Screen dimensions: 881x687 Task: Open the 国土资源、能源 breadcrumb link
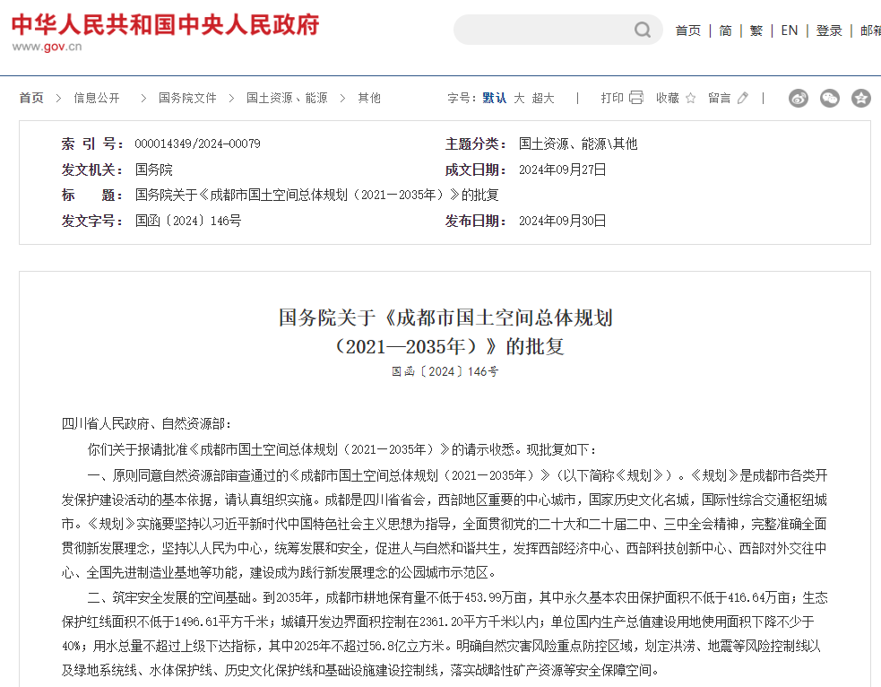click(287, 99)
